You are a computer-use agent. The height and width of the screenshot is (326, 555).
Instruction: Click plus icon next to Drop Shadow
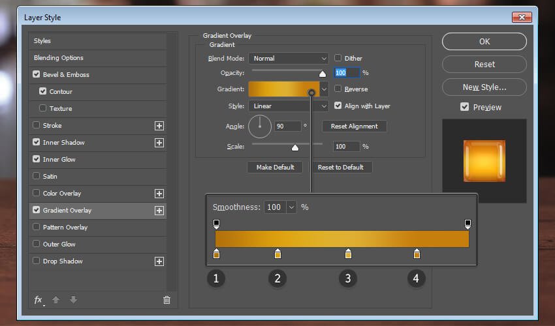coord(159,261)
